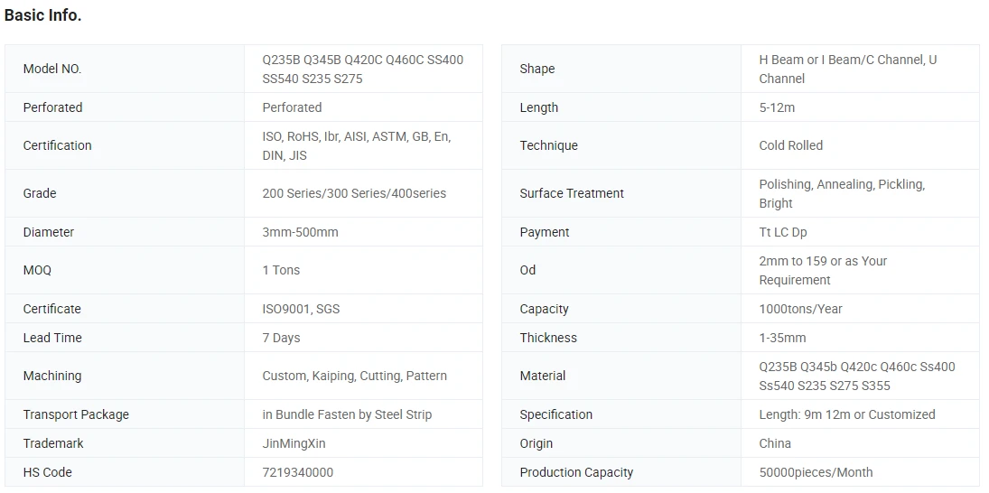Select the Production Capacity value 50000pieces/Month
This screenshot has width=989, height=493.
click(x=816, y=472)
